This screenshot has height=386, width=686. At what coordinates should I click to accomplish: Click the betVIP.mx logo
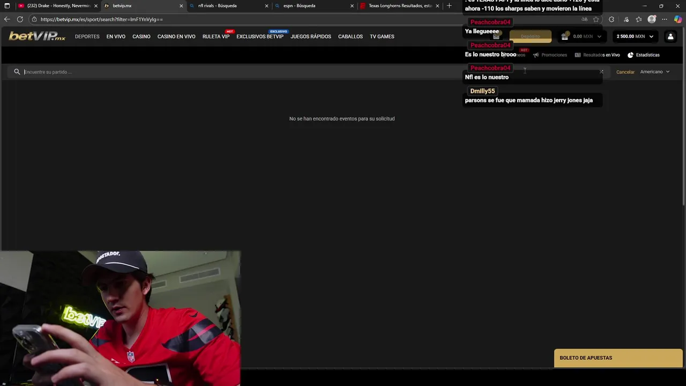click(37, 36)
